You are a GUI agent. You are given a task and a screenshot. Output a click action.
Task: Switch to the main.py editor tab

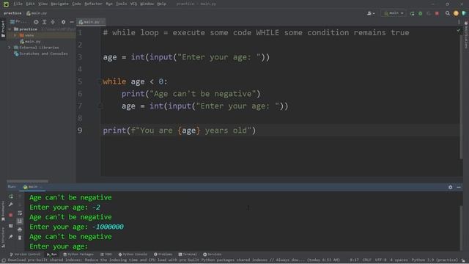[91, 22]
